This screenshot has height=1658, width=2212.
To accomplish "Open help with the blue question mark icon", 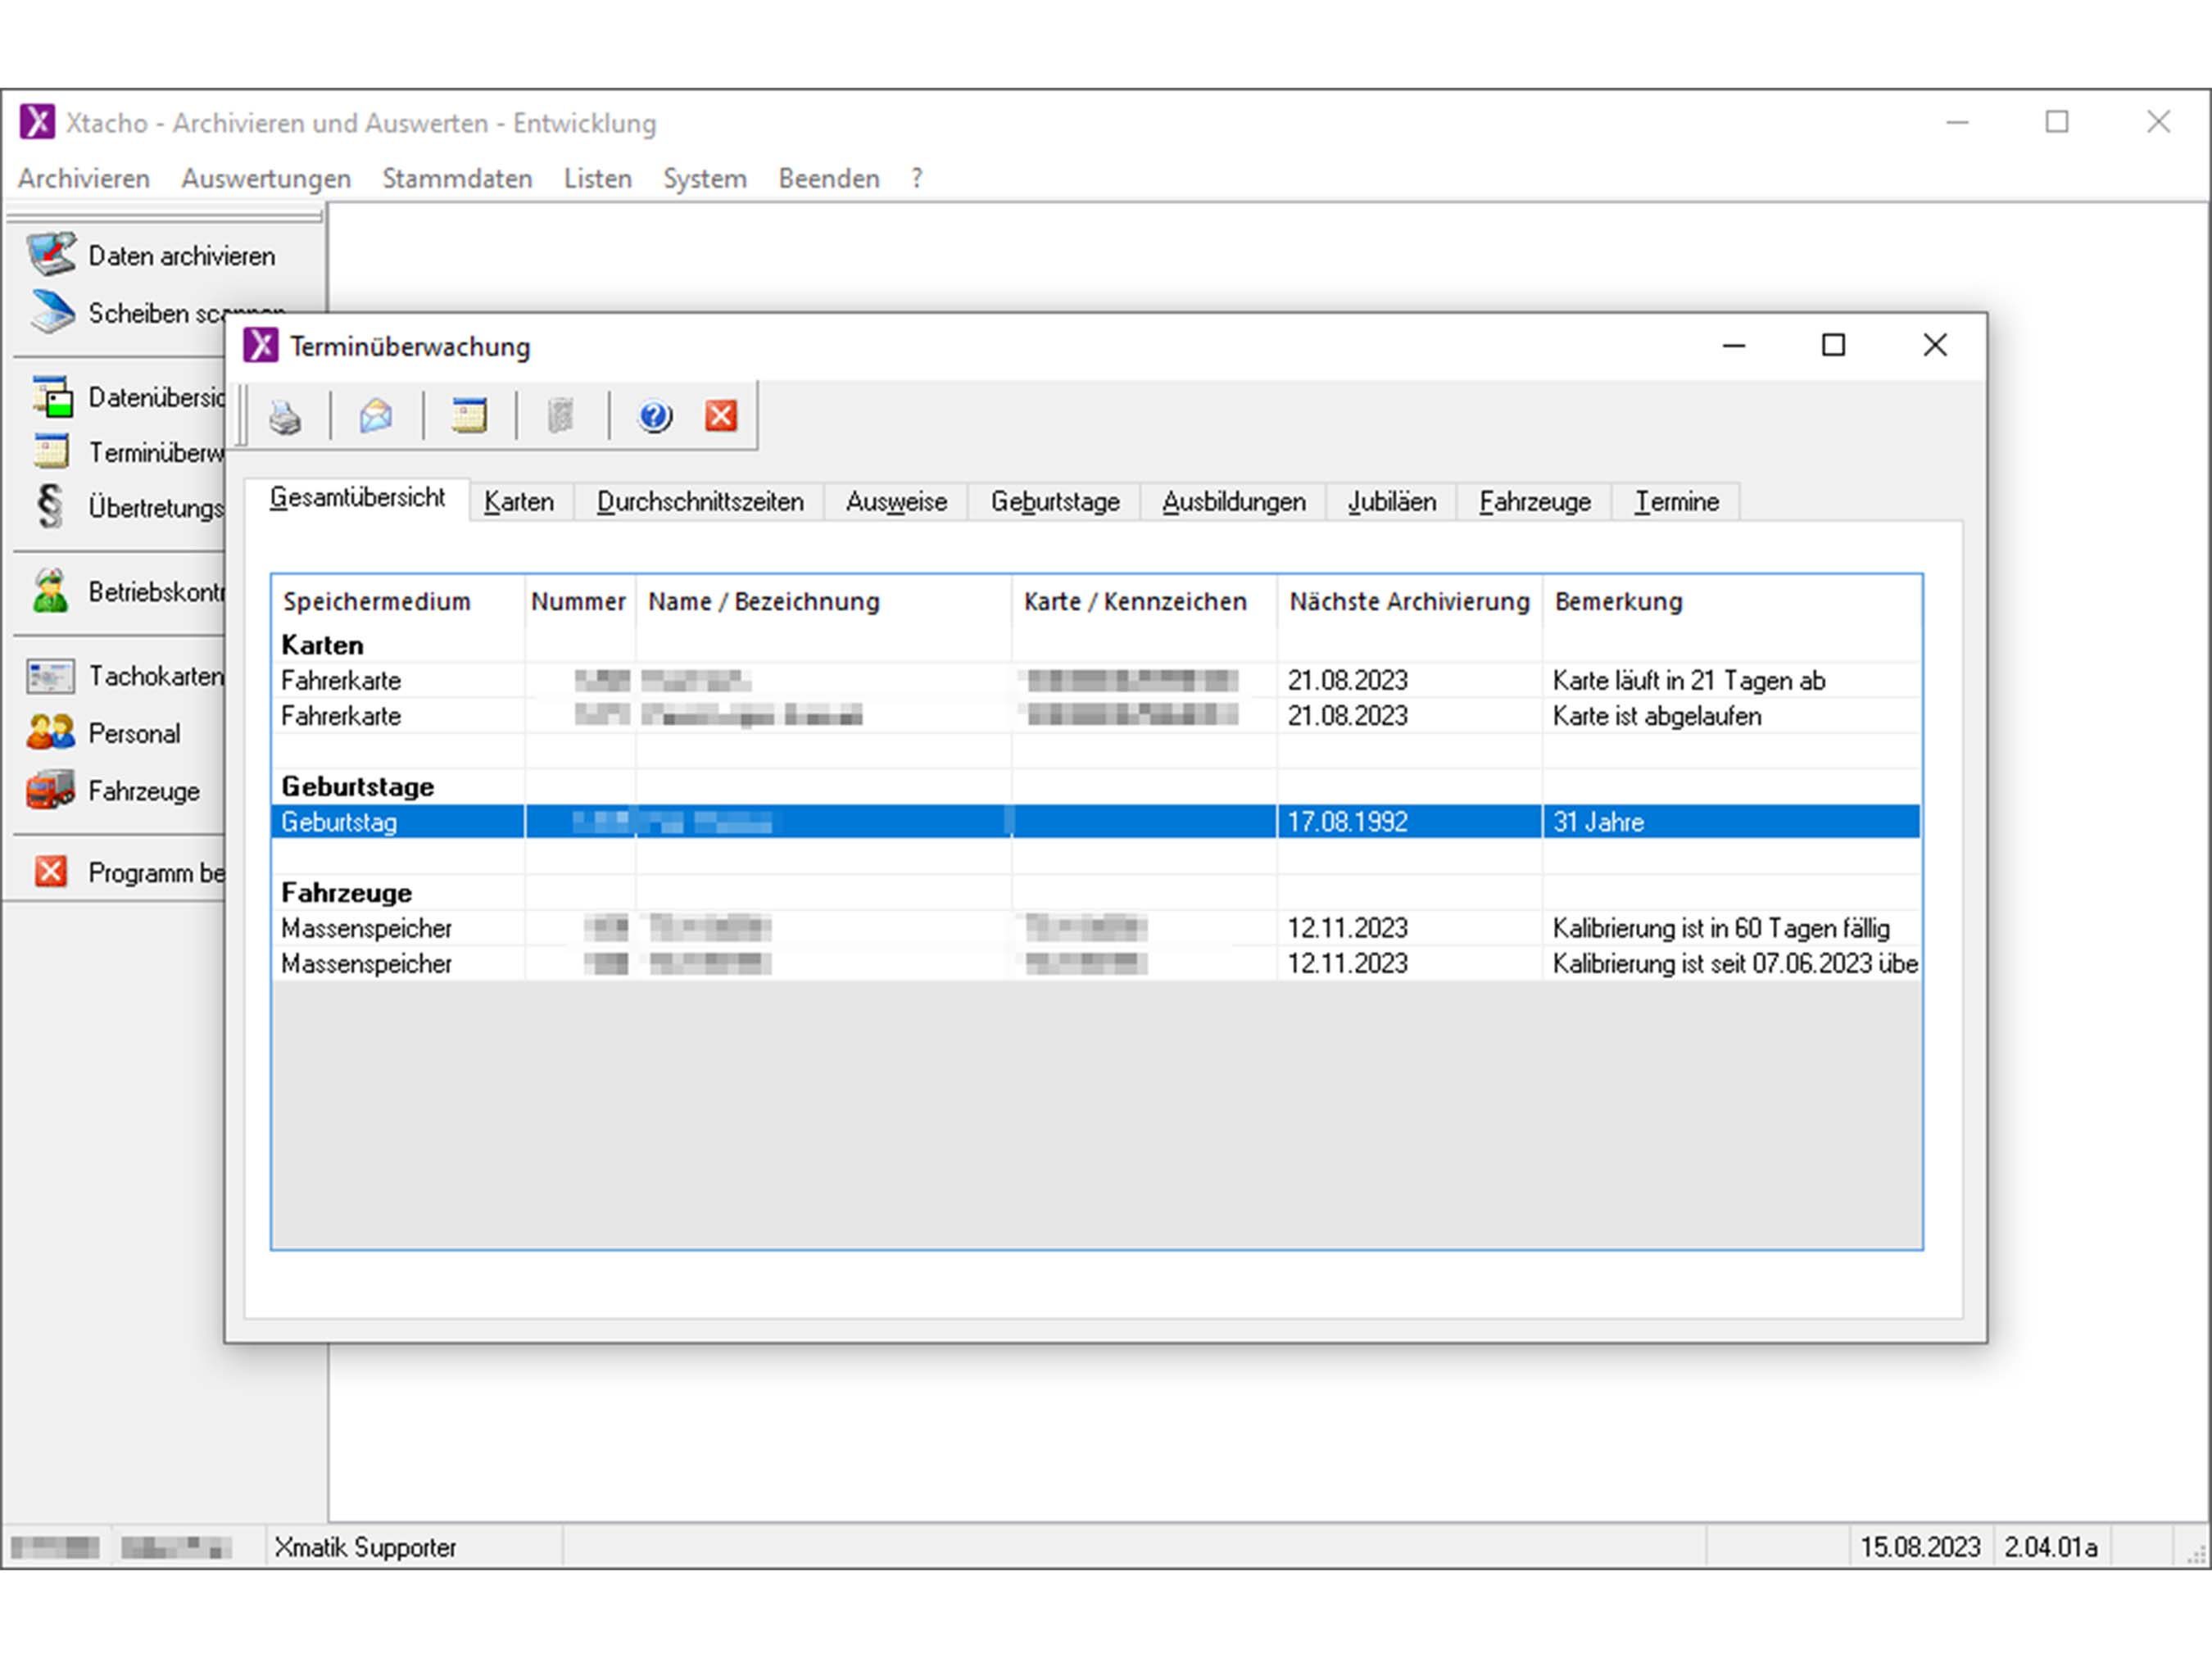I will click(655, 416).
